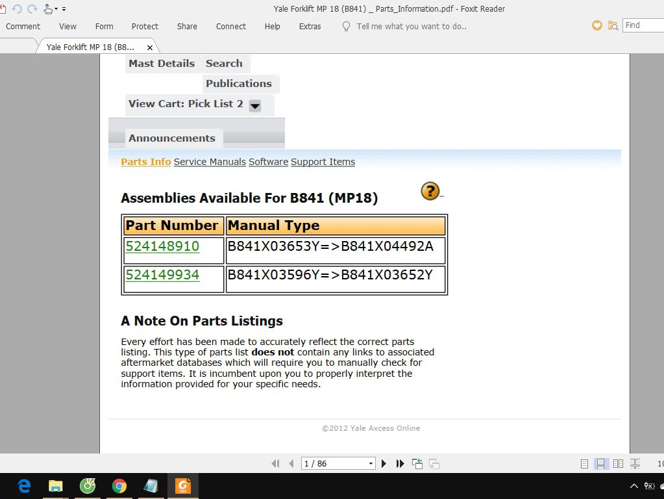Select cell B841X03653Y=>B841X04492A
This screenshot has width=664, height=499.
pyautogui.click(x=336, y=250)
